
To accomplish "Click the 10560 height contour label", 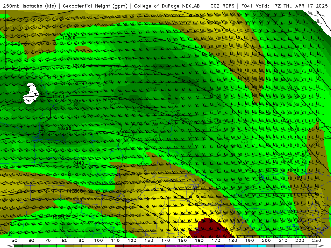I will (59, 217).
